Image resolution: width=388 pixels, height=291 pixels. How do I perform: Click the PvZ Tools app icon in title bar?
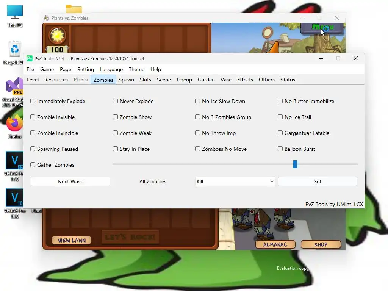30,58
